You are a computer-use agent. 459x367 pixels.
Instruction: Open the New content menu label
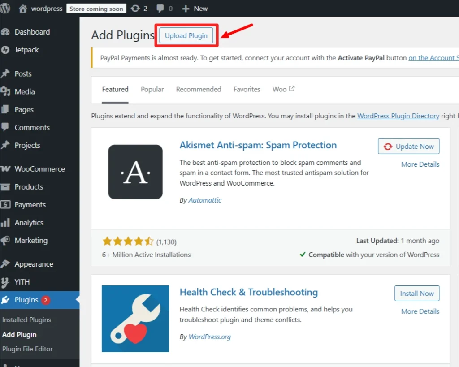pos(200,9)
